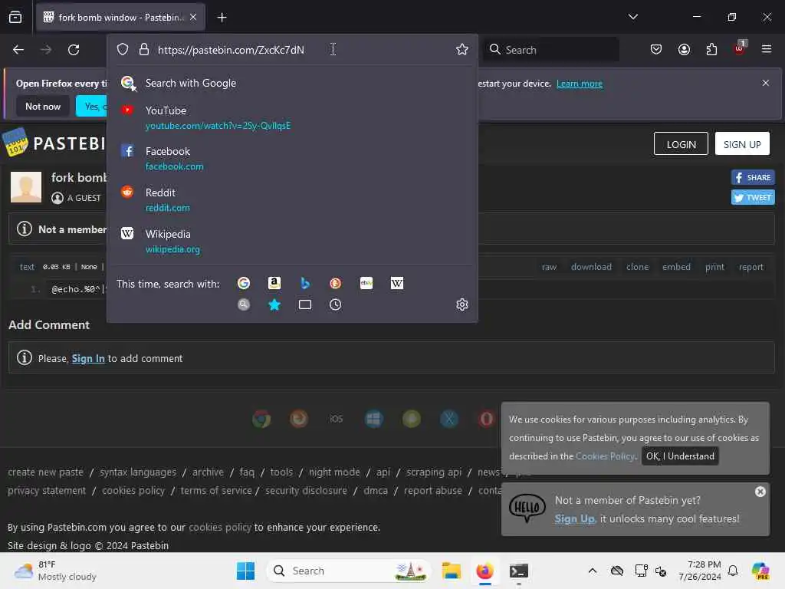This screenshot has height=589, width=785.
Task: Tweet this paste
Action: click(753, 197)
